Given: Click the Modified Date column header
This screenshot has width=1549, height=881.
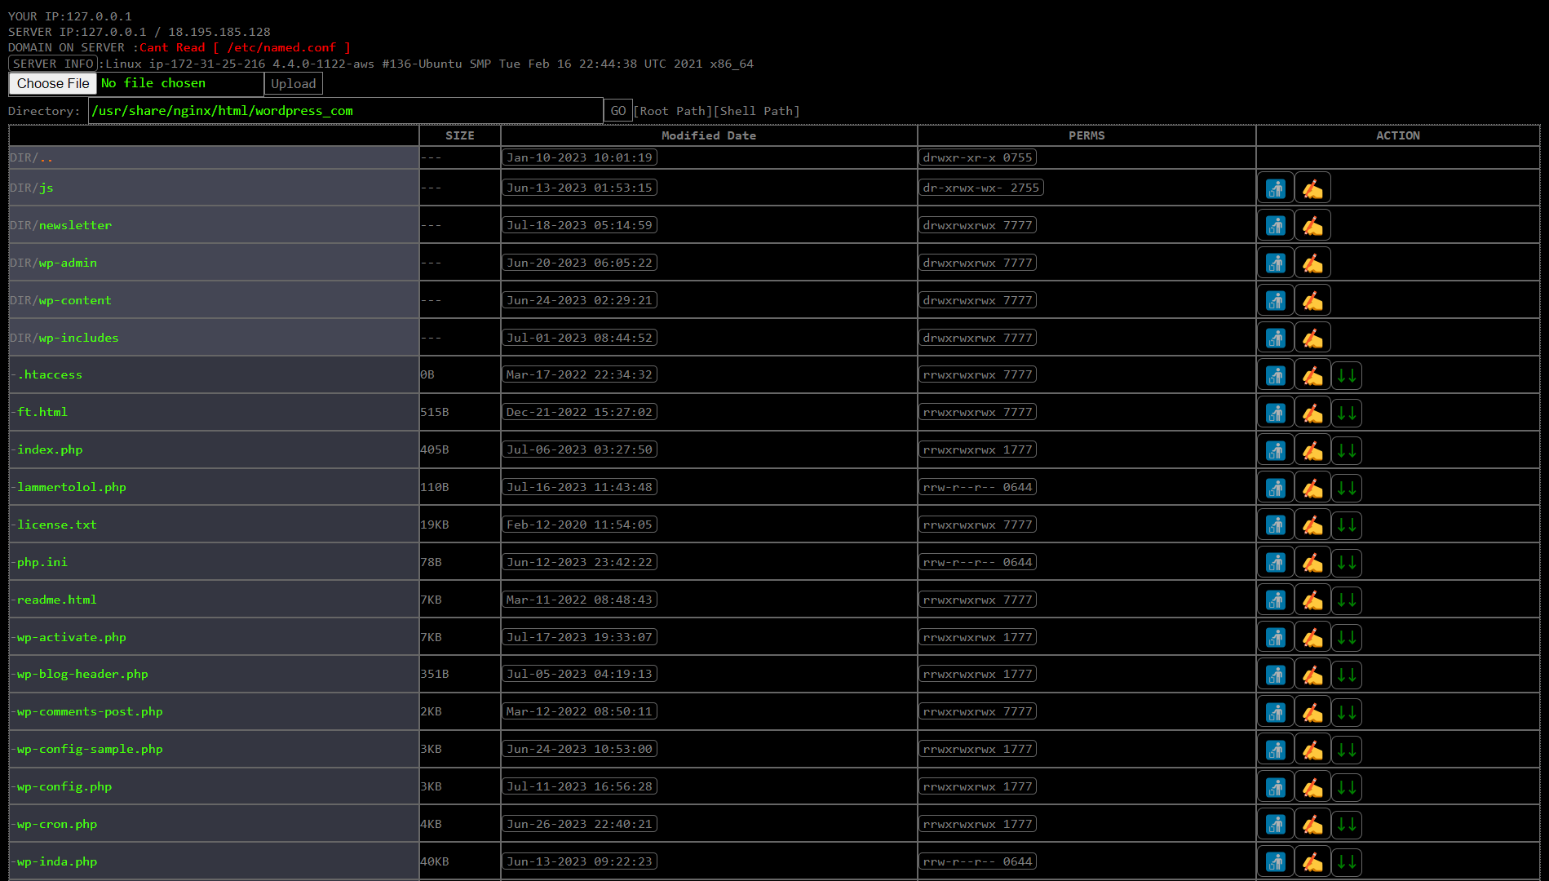Looking at the screenshot, I should [709, 135].
